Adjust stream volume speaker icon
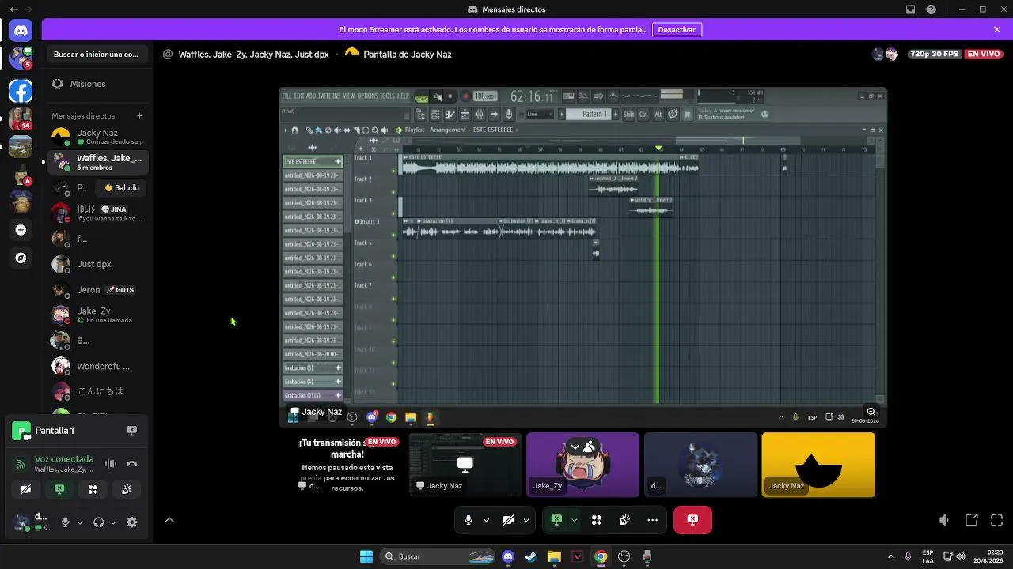Screen dimensions: 1013x569 pyautogui.click(x=943, y=520)
